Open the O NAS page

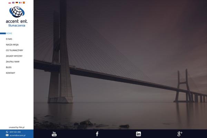click(9, 39)
